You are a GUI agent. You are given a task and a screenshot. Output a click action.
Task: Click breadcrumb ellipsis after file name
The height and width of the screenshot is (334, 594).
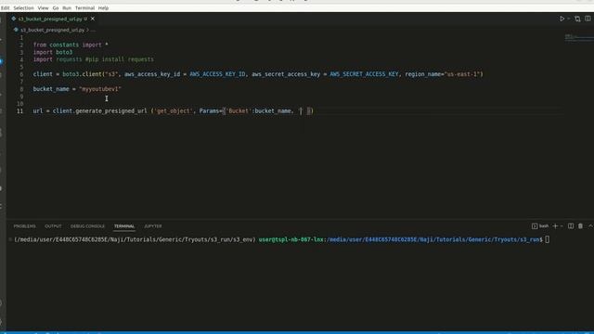coord(93,30)
